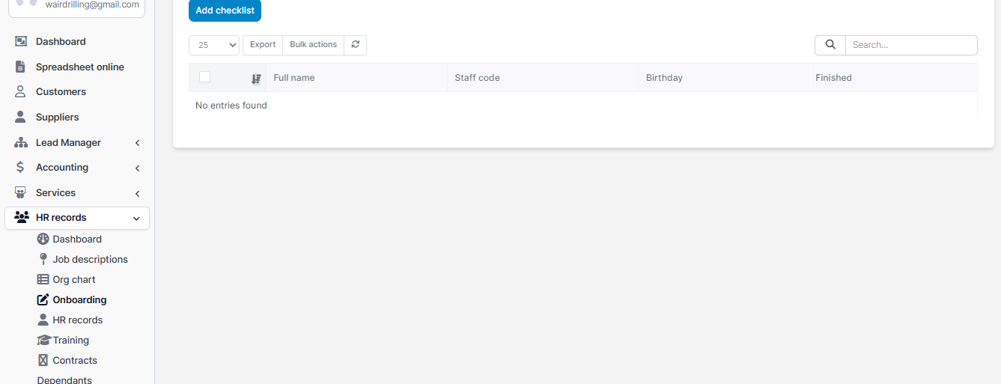Viewport: 1001px width, 384px height.
Task: Click the Lead Manager sitemap icon
Action: coord(21,142)
